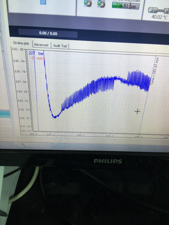169x225 pixels.
Task: Click the 264.0 time axis label
Action: [110, 135]
